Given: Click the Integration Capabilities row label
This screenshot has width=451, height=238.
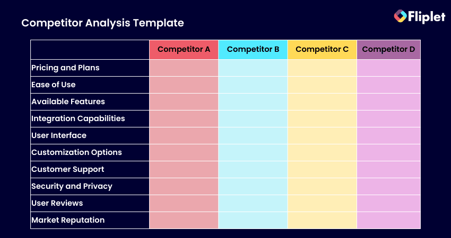Looking at the screenshot, I should click(78, 118).
